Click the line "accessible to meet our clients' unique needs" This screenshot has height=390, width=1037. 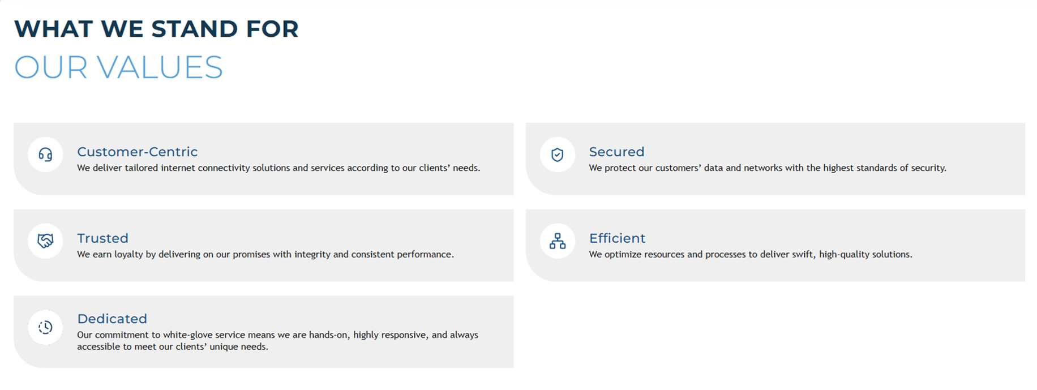(173, 347)
